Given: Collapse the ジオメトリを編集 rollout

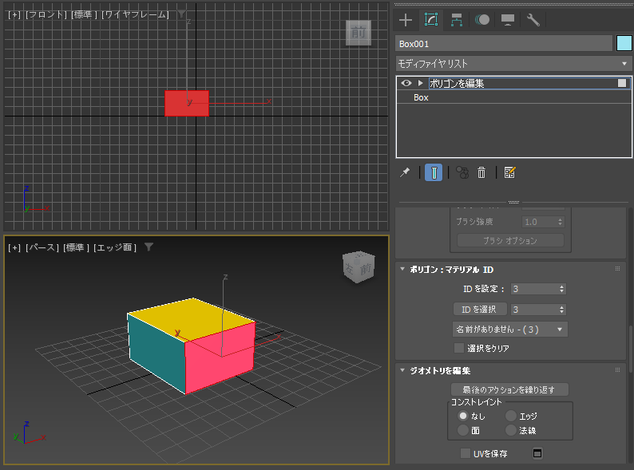Looking at the screenshot, I should tap(402, 370).
